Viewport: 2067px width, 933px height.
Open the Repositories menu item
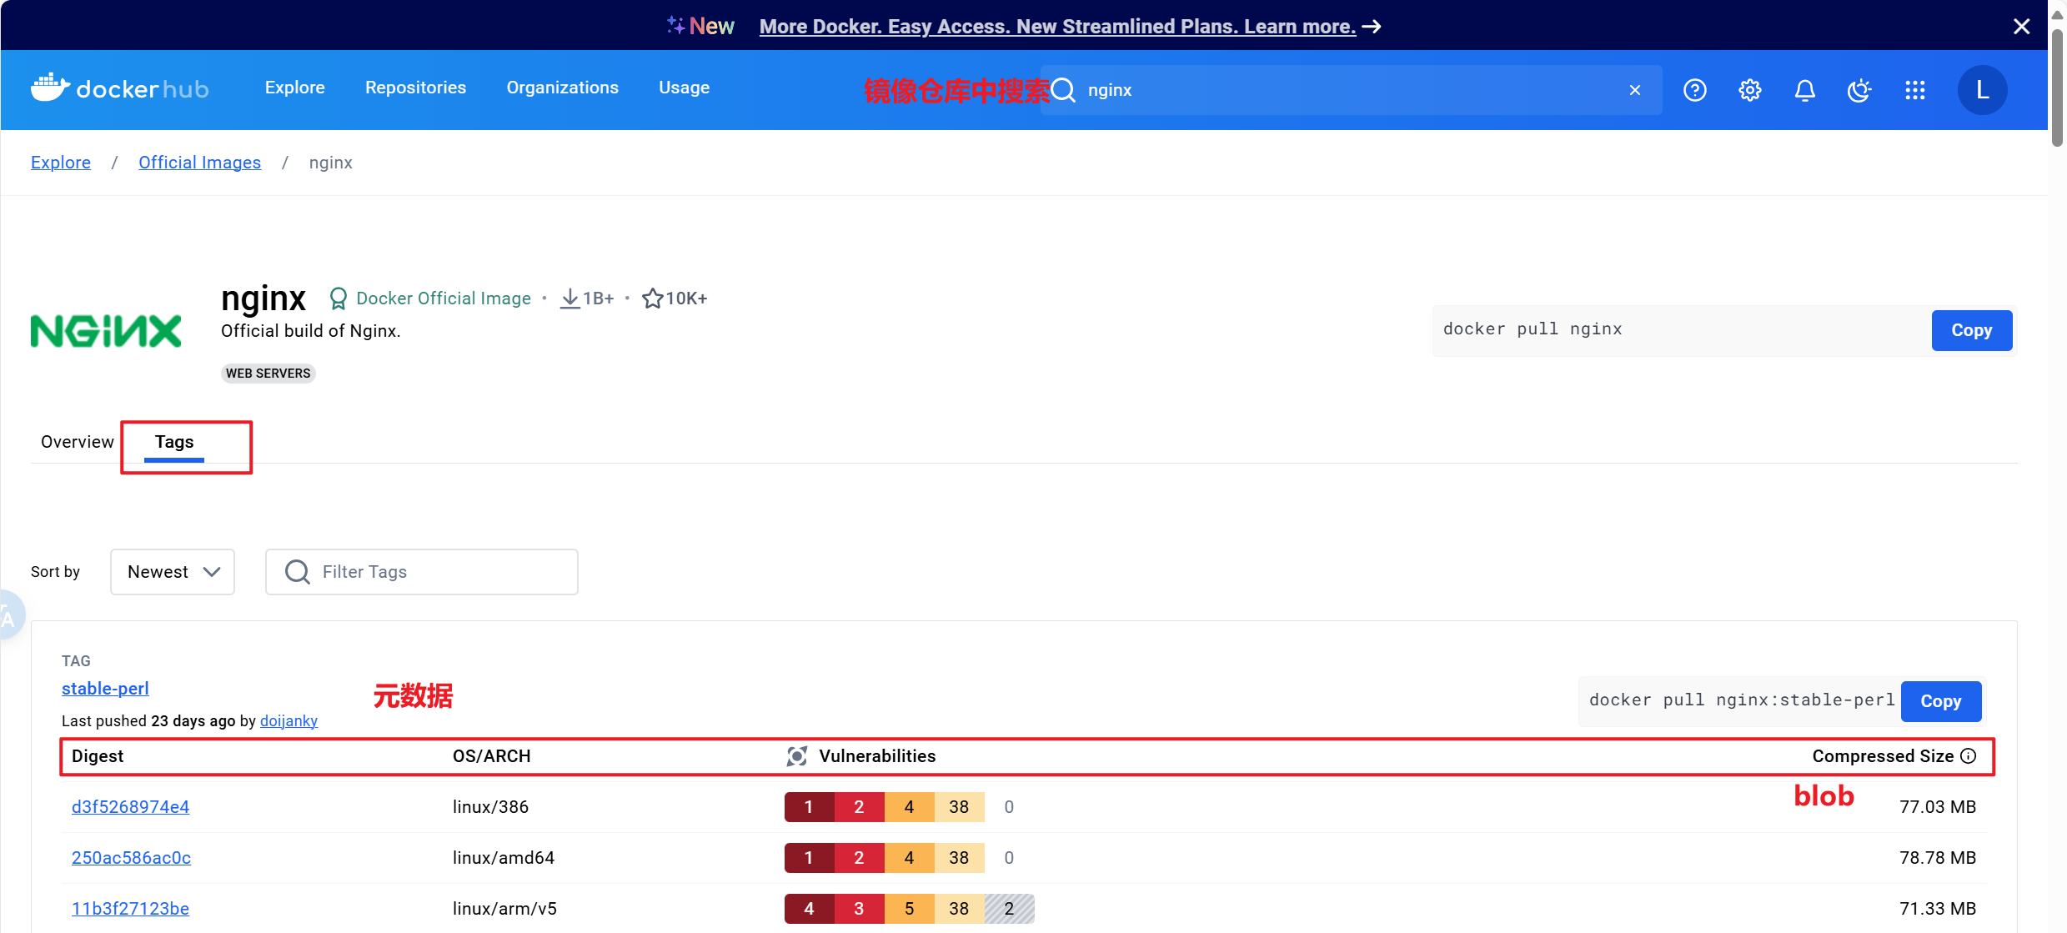415,88
